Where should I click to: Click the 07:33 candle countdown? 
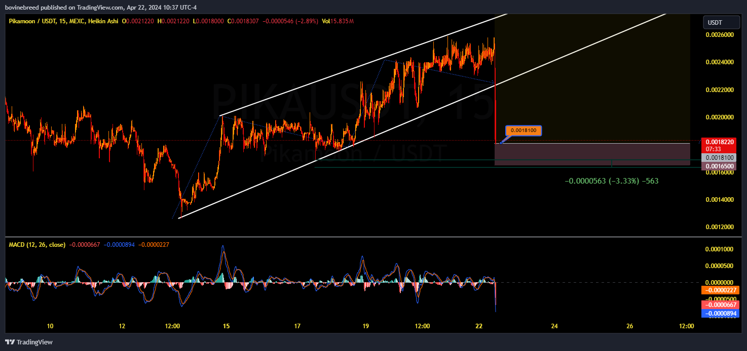tap(714, 149)
